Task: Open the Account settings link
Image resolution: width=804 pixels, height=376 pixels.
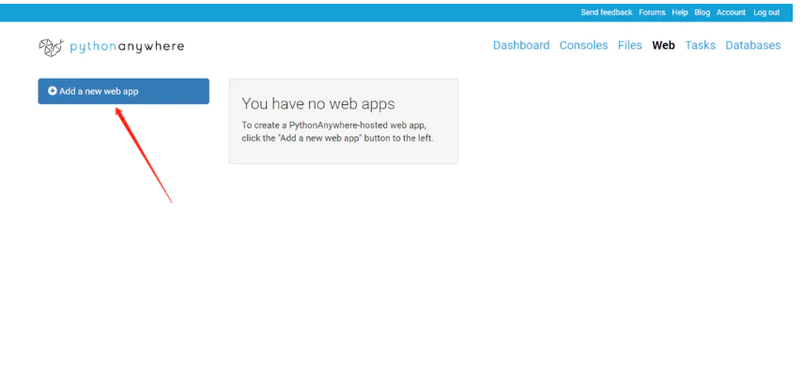Action: click(x=731, y=12)
